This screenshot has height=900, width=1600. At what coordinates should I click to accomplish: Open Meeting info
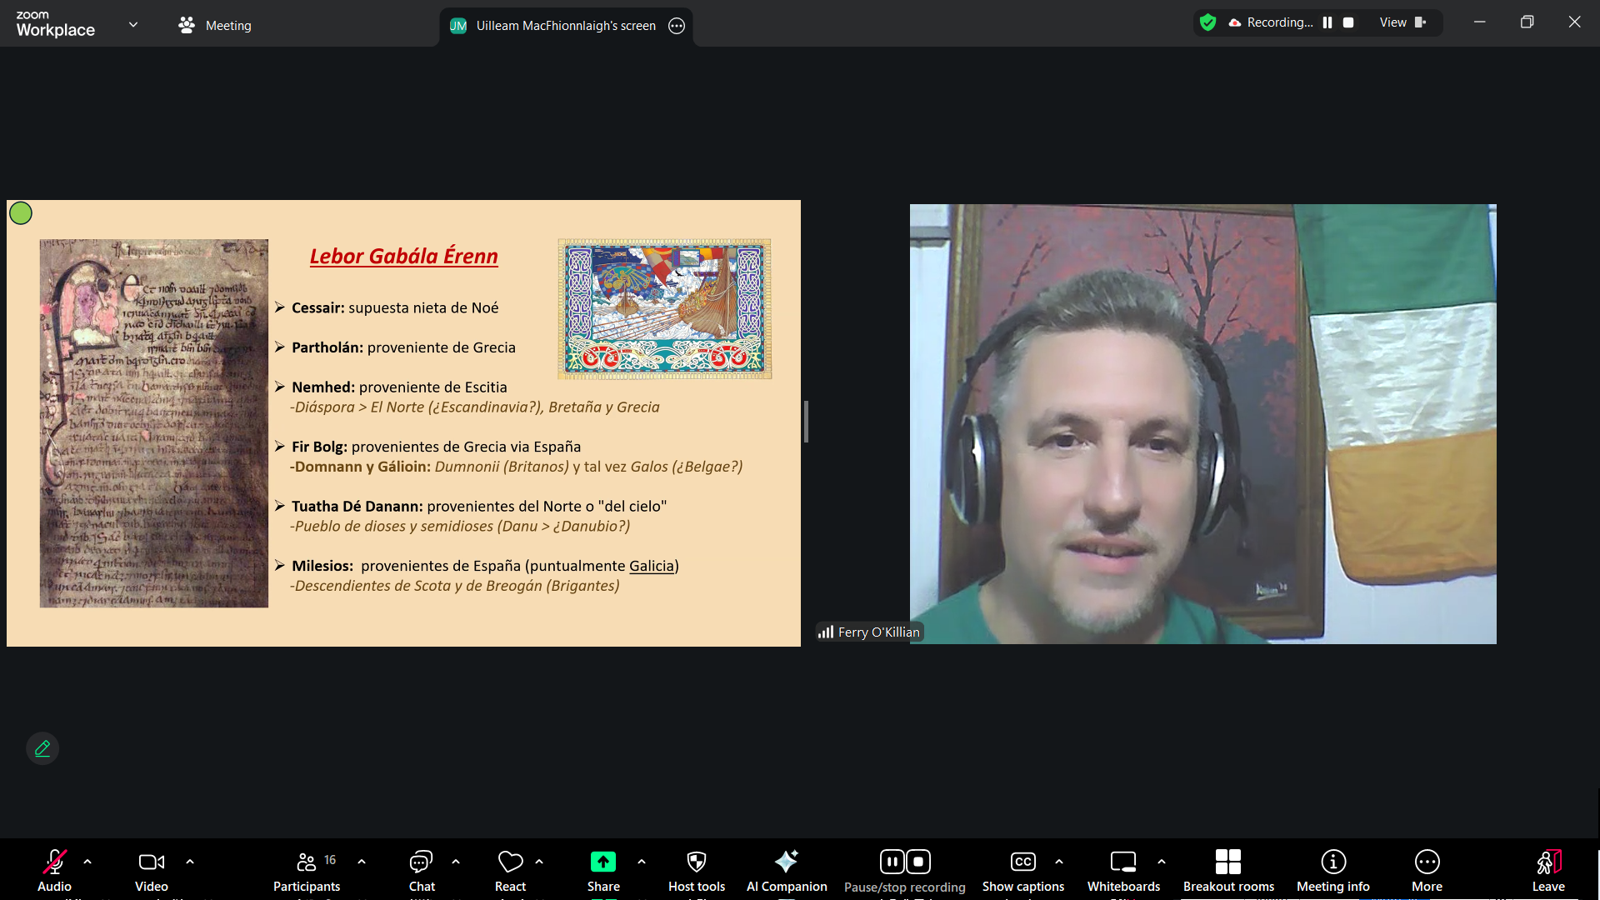(x=1332, y=869)
